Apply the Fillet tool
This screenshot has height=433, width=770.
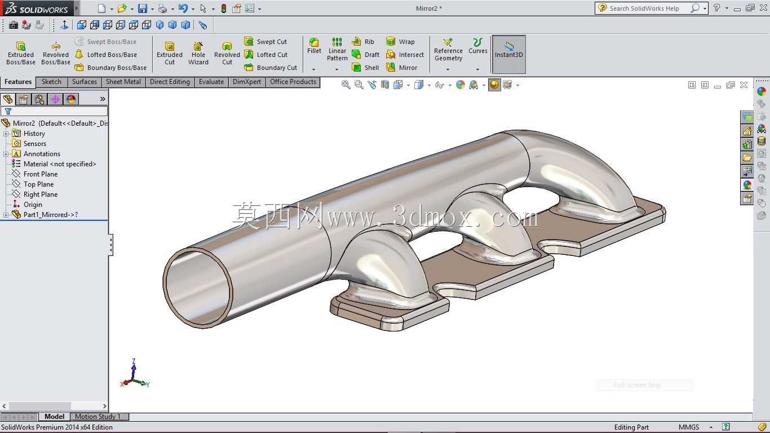(x=314, y=46)
